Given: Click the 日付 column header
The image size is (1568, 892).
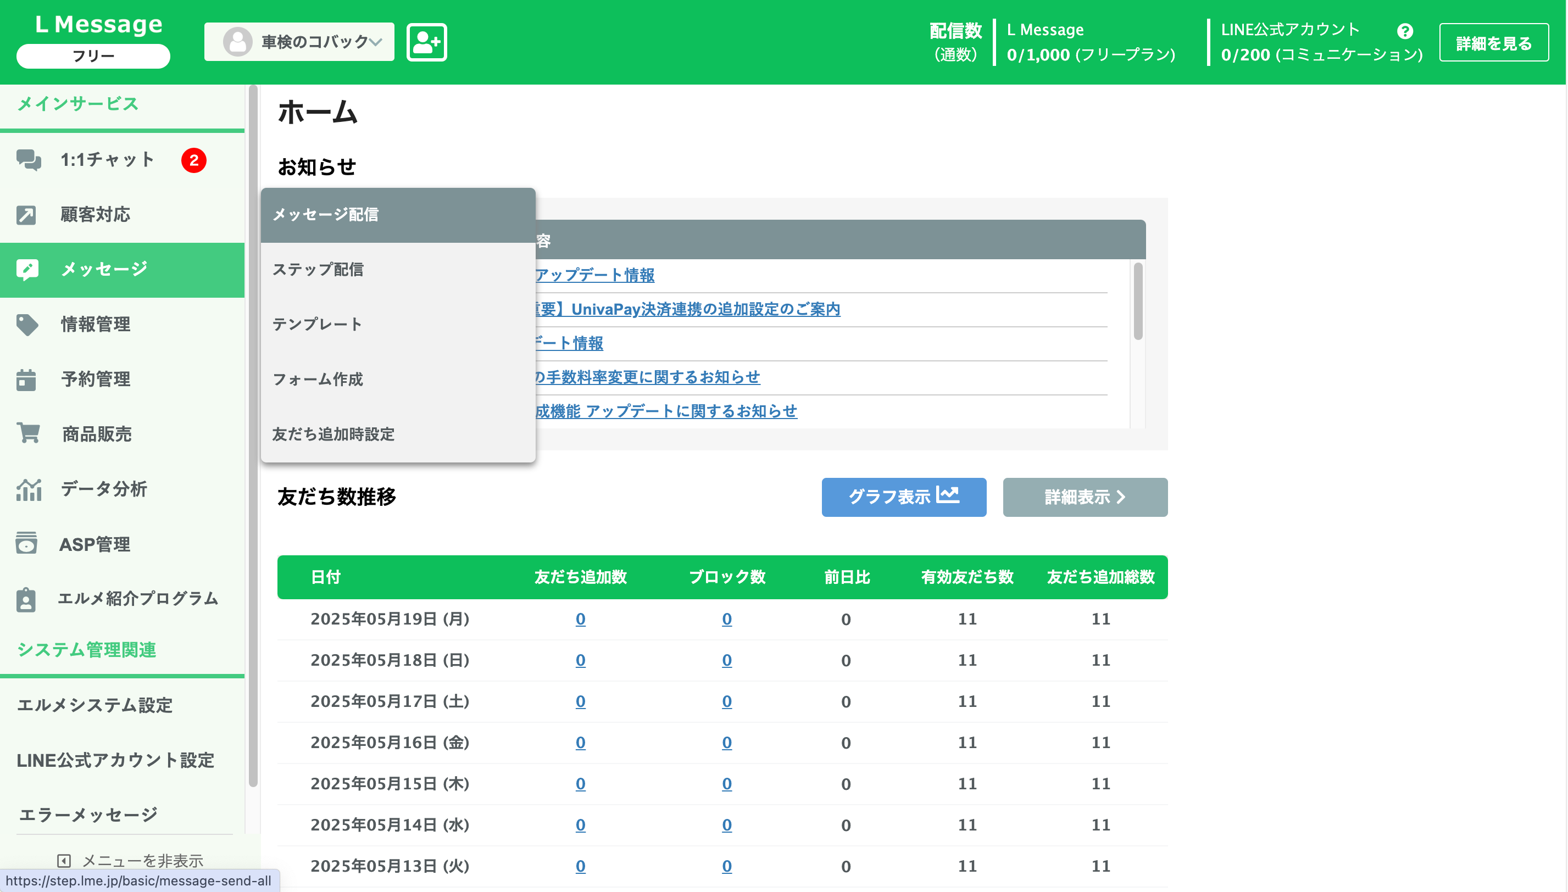Looking at the screenshot, I should (x=325, y=577).
